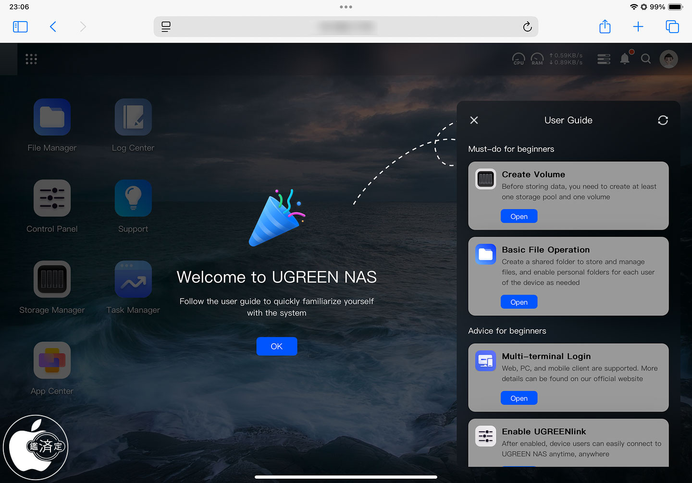Open the Task Manager icon
The height and width of the screenshot is (483, 692).
click(x=133, y=279)
